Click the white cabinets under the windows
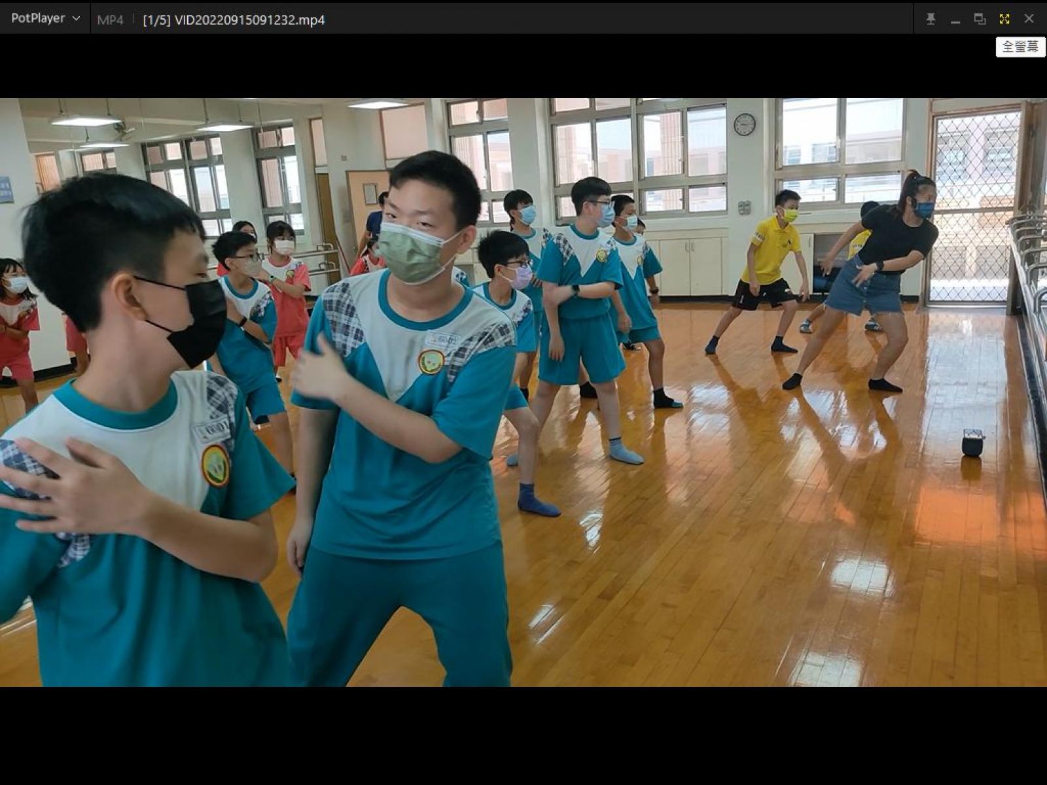The image size is (1047, 785). 687,265
